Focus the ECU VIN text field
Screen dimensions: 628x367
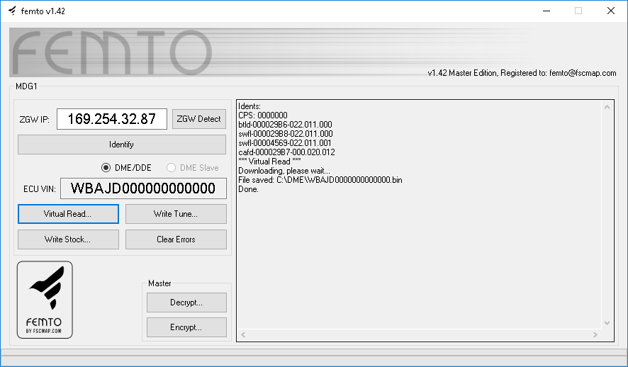pyautogui.click(x=143, y=188)
